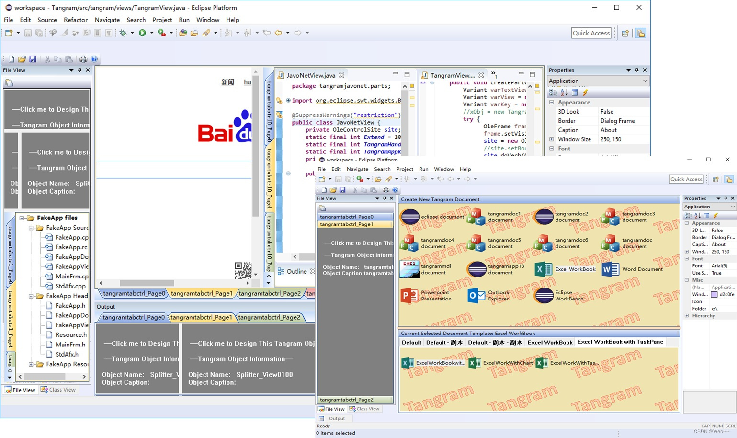Toggle alphabetical sort in back Properties panel
This screenshot has width=737, height=438.
[x=564, y=92]
